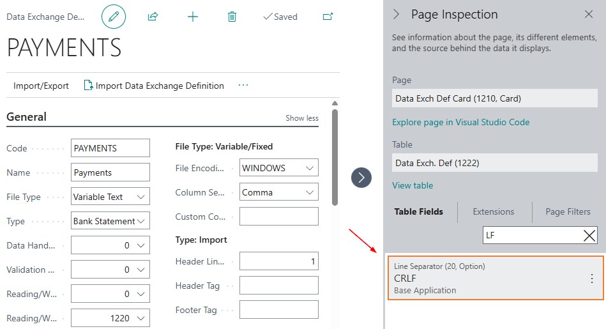Screen dimensions: 606x329
Task: Click Data Exch Def Card page value
Action: (495, 98)
